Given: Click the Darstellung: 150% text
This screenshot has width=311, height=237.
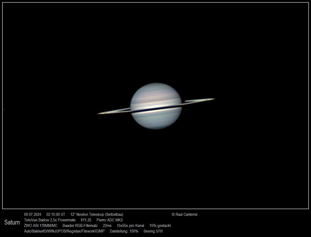Looking at the screenshot, I should (x=124, y=231).
